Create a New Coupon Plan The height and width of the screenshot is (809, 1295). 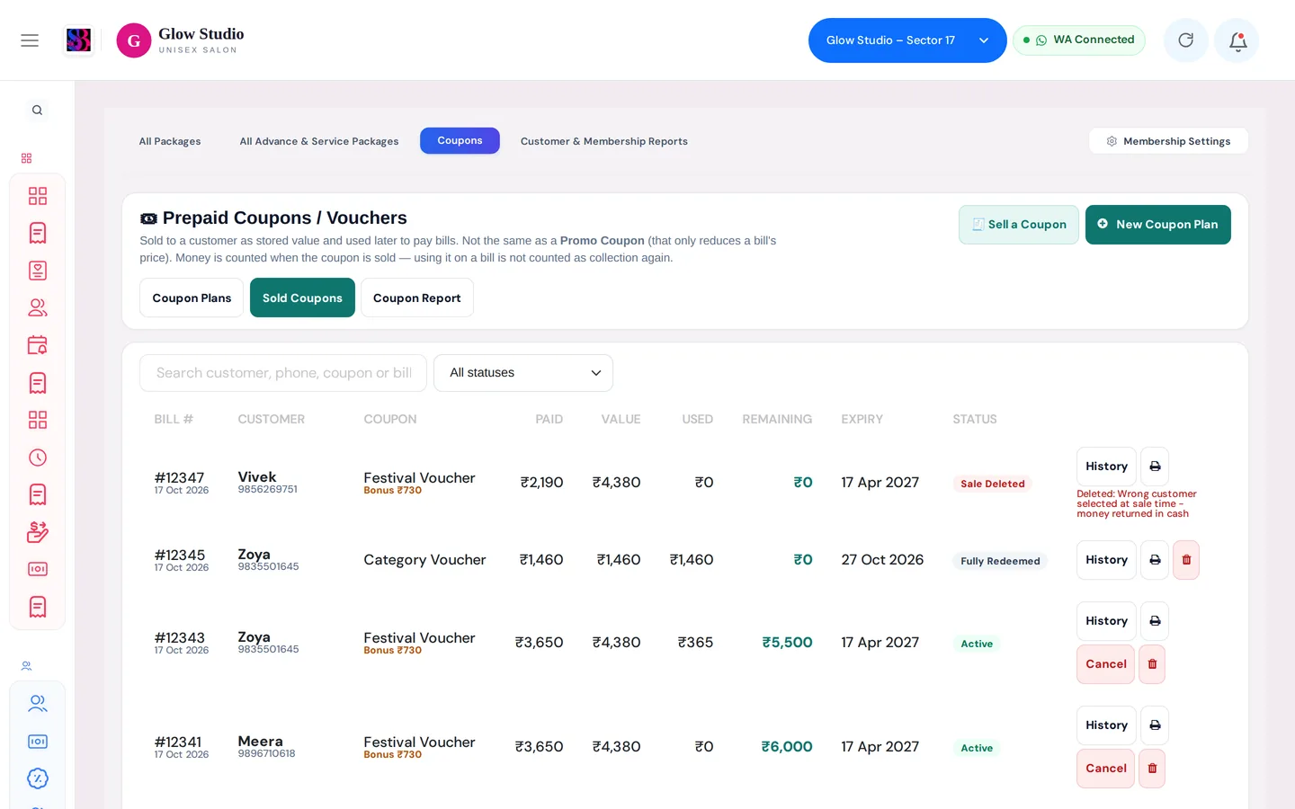(x=1158, y=225)
